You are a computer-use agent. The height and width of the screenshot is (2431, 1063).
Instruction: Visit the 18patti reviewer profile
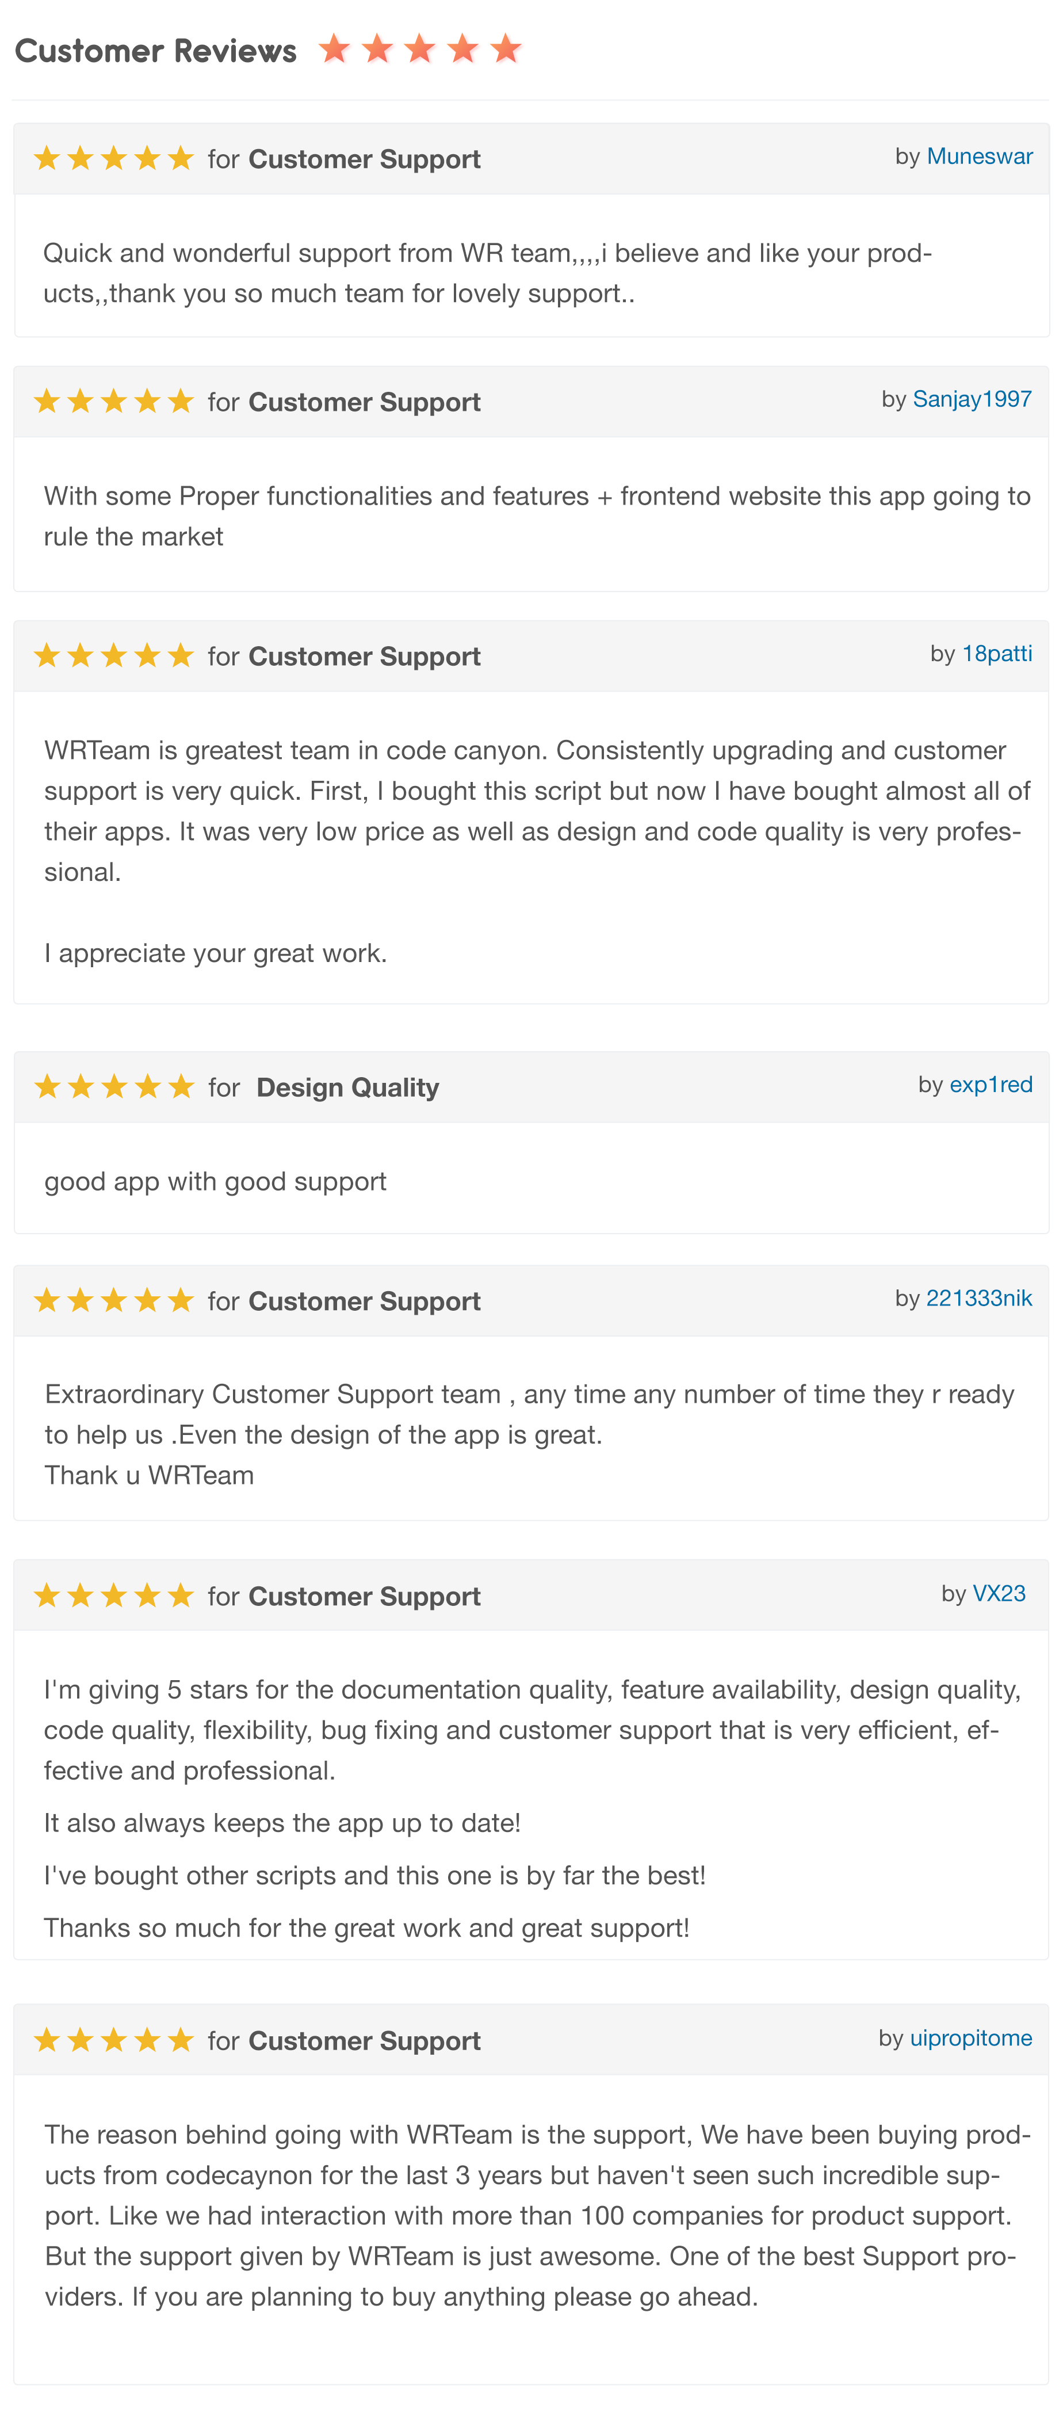pyautogui.click(x=996, y=654)
